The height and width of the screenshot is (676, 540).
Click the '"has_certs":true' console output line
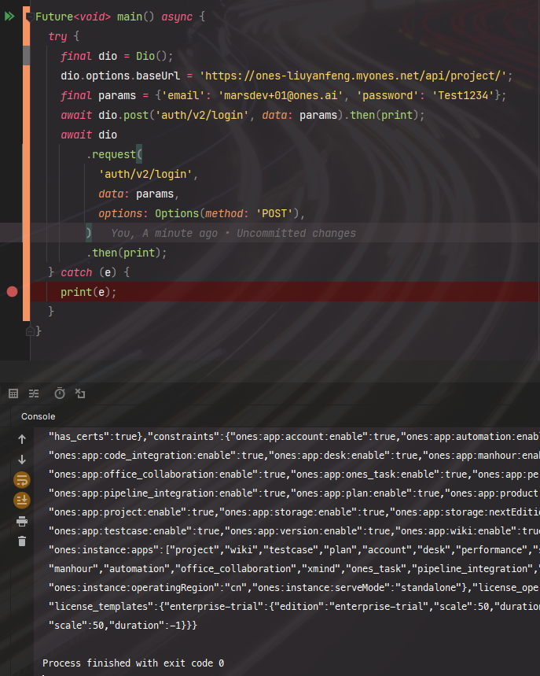pos(294,437)
